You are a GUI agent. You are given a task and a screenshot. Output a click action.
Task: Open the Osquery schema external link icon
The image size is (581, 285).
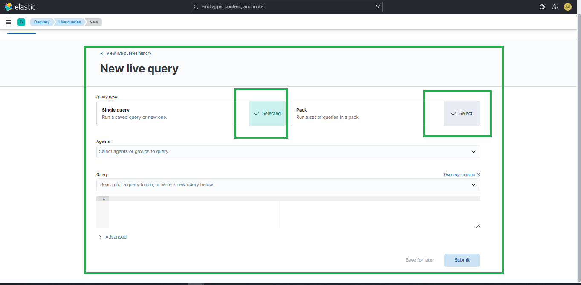(x=477, y=174)
